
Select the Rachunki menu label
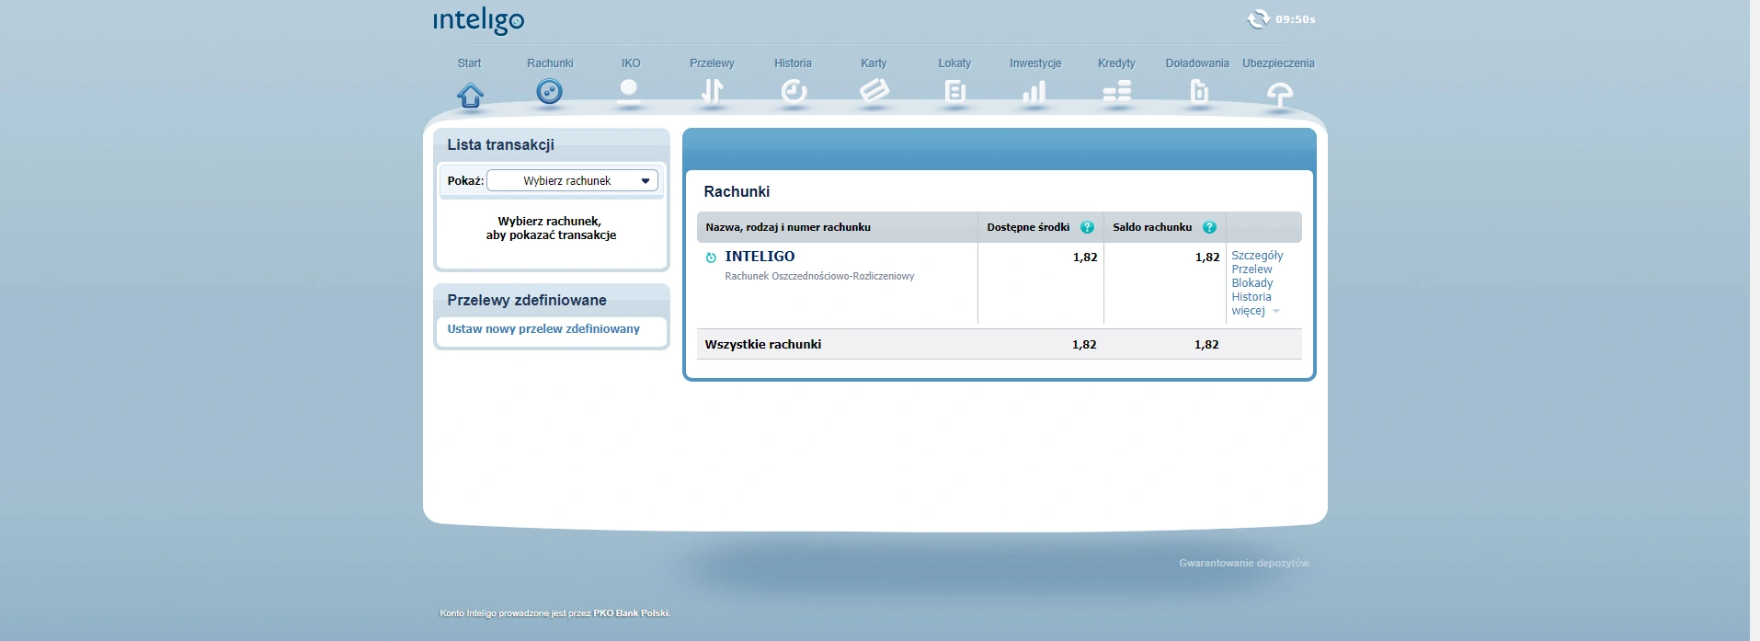(x=550, y=63)
